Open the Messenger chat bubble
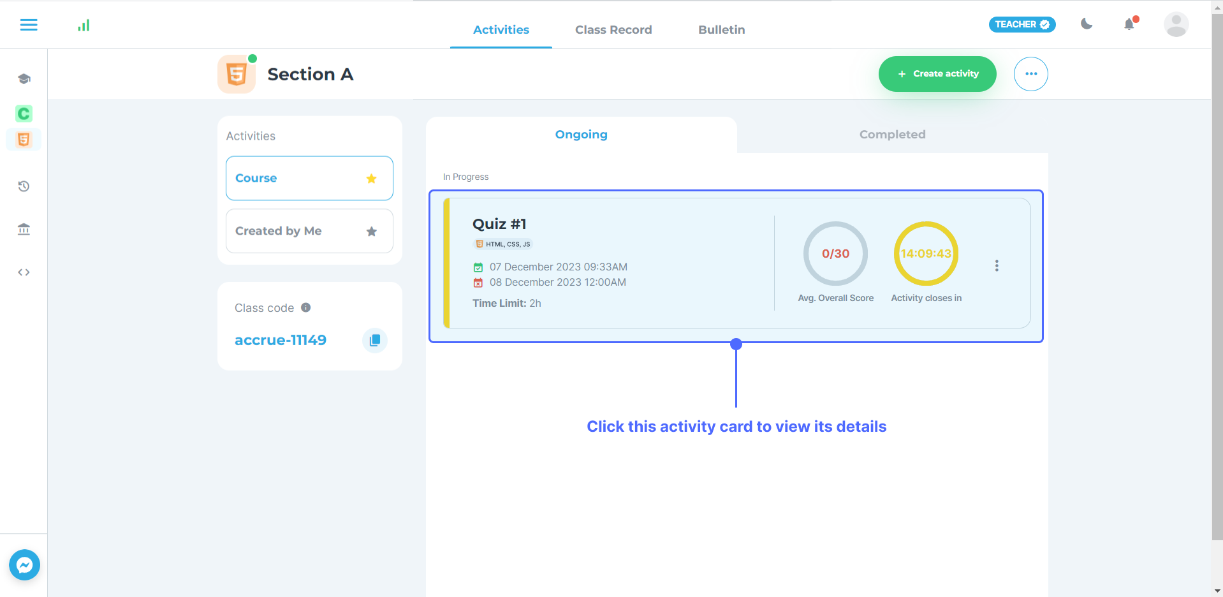This screenshot has width=1223, height=597. (x=25, y=565)
